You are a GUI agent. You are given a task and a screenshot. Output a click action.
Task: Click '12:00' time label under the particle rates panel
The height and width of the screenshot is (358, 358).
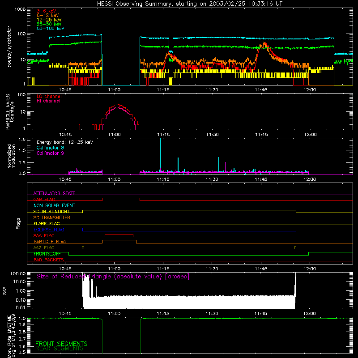310,135
